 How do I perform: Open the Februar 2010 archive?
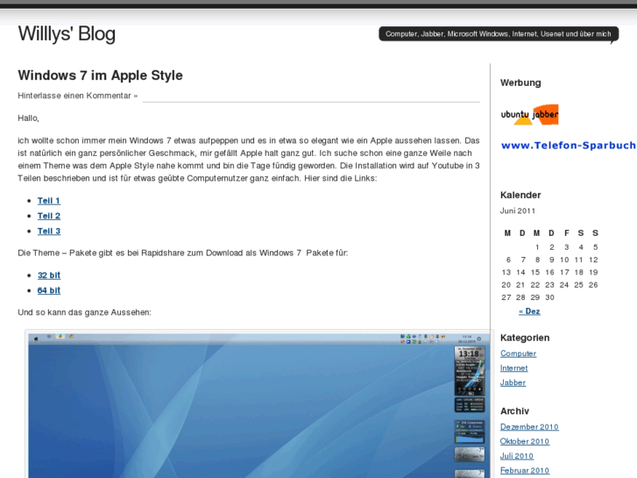[x=525, y=470]
